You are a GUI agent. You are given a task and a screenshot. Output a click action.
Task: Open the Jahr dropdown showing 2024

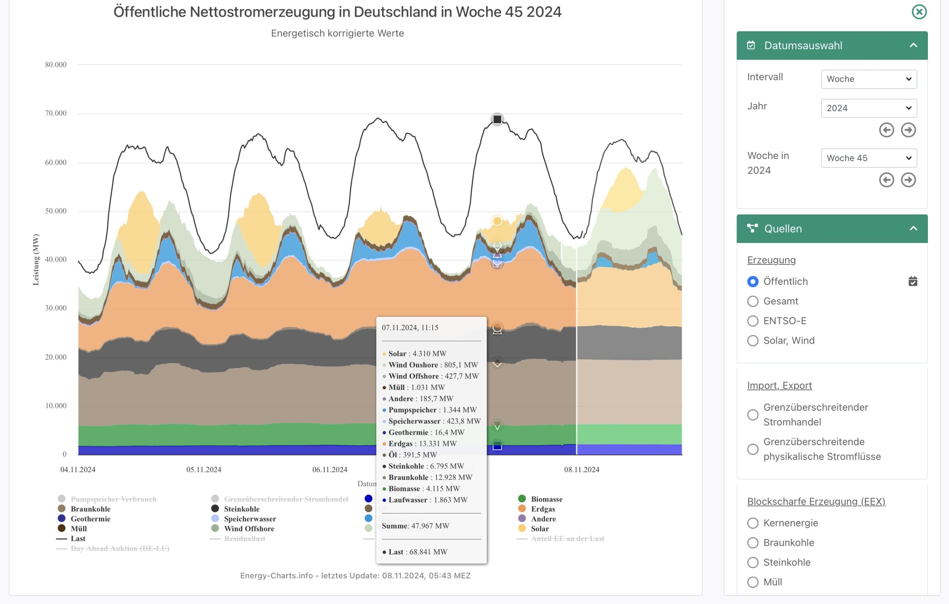click(869, 108)
